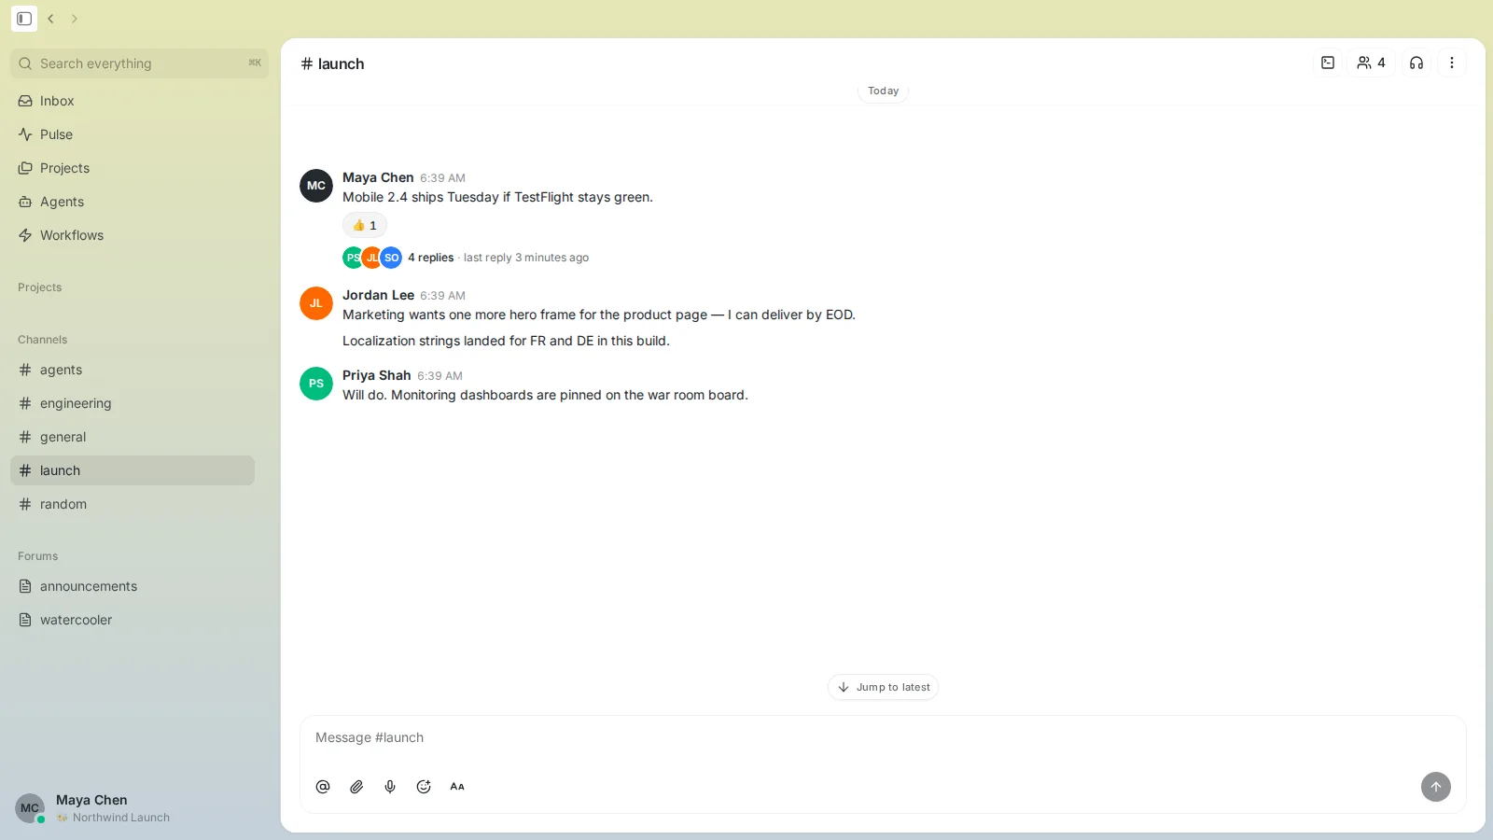1493x840 pixels.
Task: Send the message with arrow button
Action: coord(1436,787)
